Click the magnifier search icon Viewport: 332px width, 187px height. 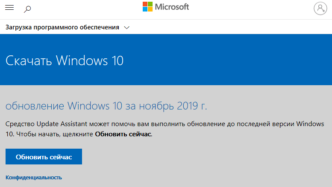point(27,9)
